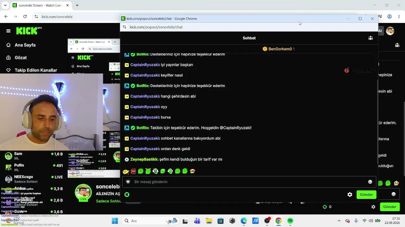Click the emoji button in main window chat
Viewport: 405px width, 227px height.
pyautogui.click(x=394, y=194)
